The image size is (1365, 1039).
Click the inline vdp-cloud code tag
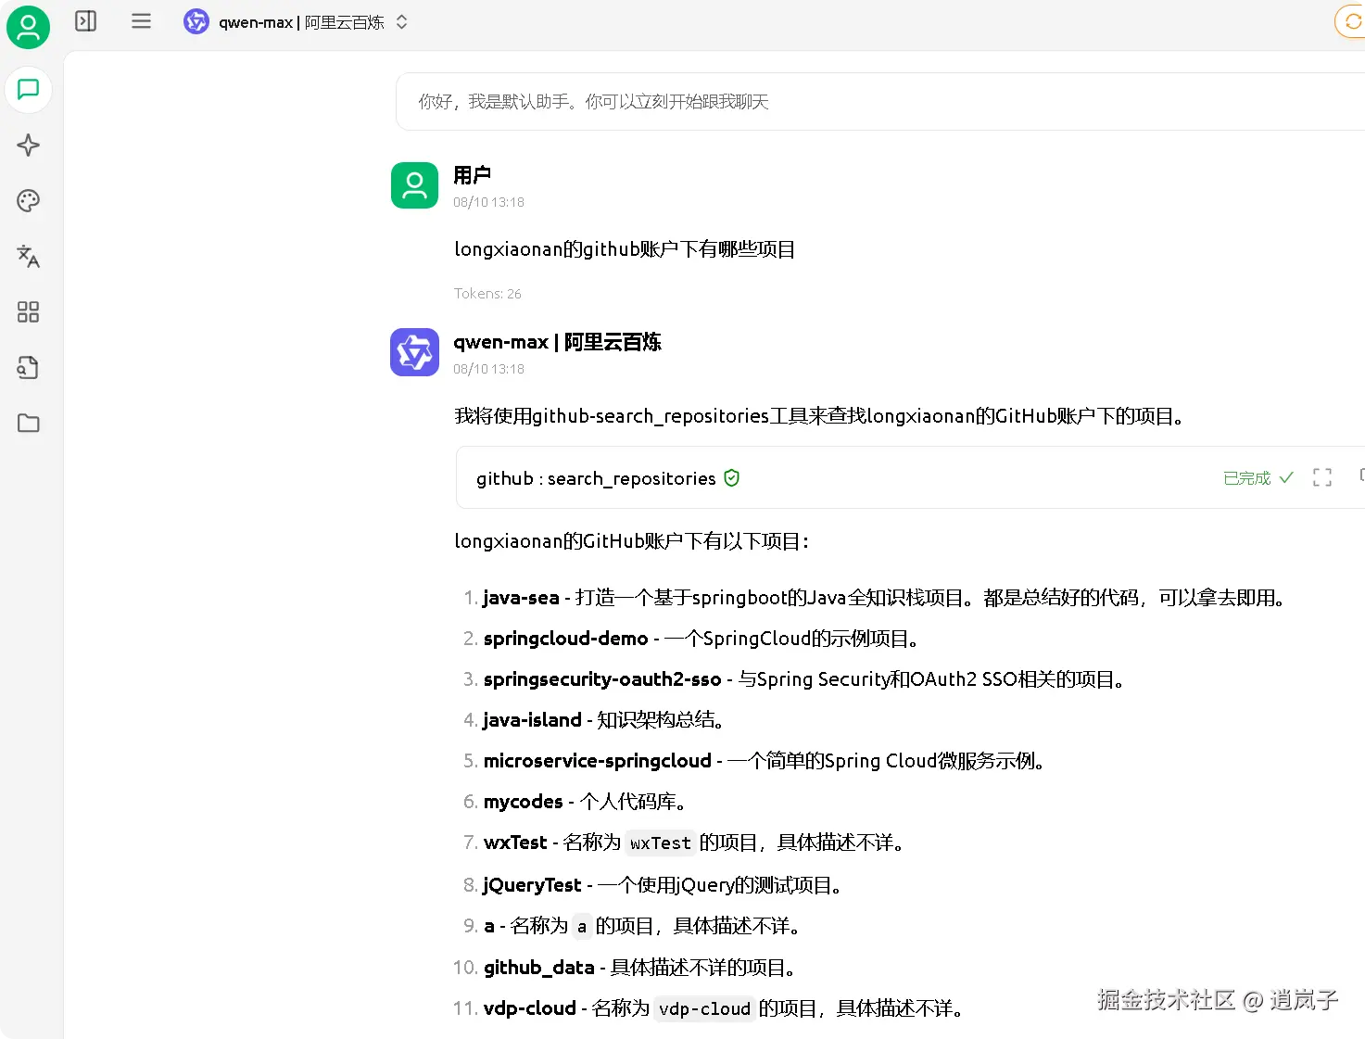[704, 1008]
